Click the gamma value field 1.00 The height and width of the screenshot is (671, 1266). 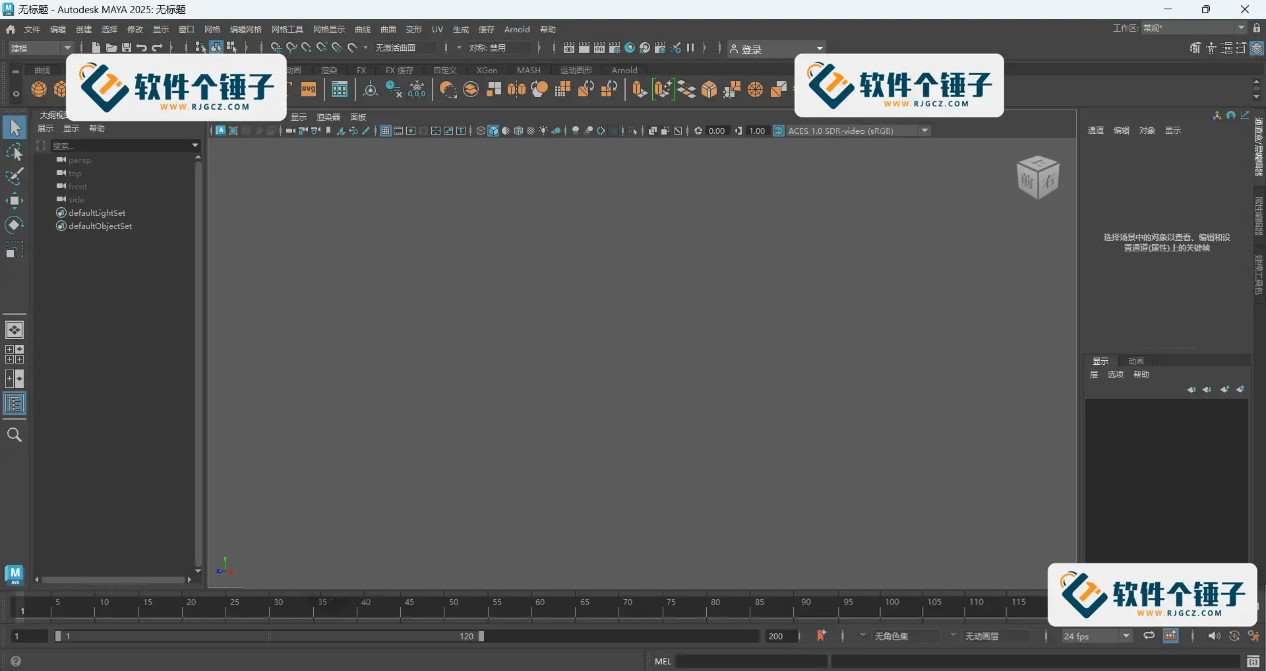point(757,131)
